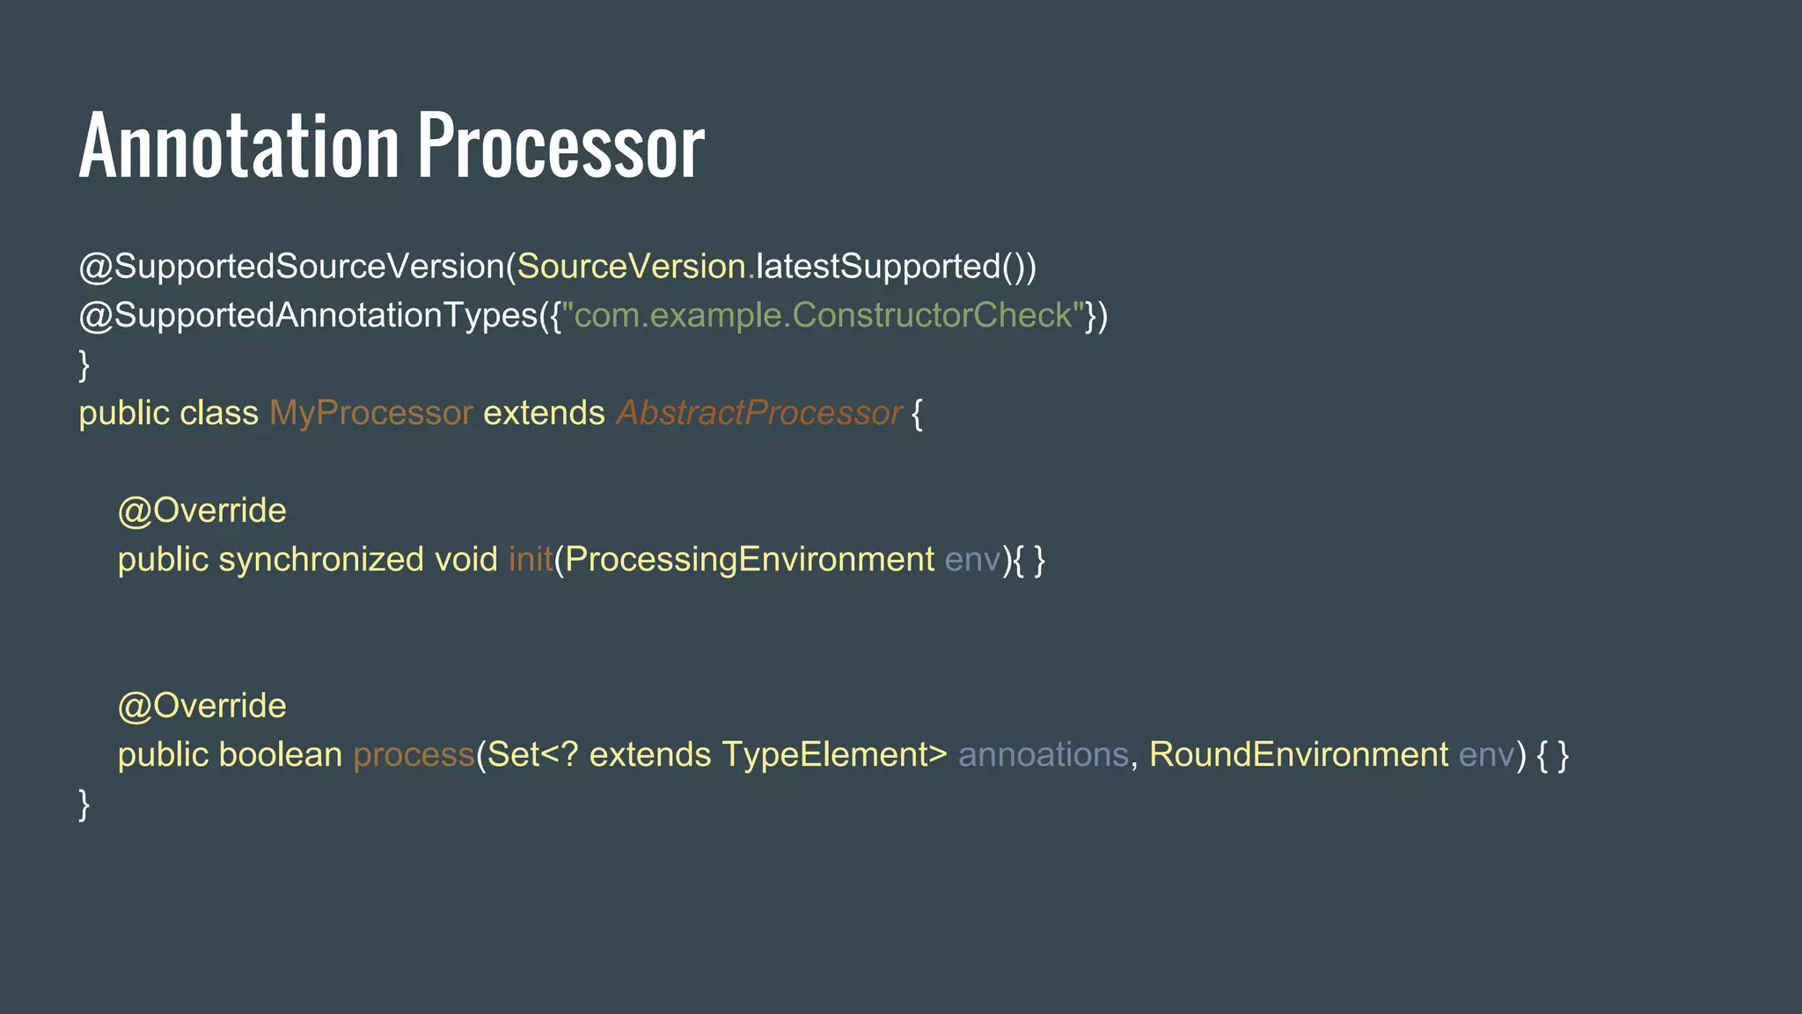This screenshot has height=1014, width=1802.
Task: Click the final closing brace of class
Action: (x=84, y=805)
